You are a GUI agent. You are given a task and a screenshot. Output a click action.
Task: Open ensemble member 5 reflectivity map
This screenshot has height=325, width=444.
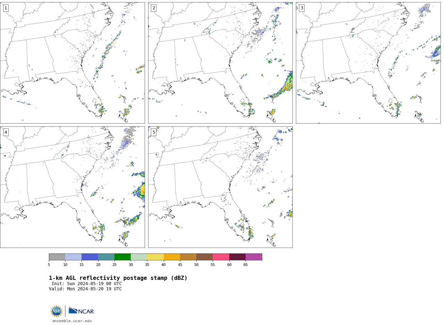220,187
